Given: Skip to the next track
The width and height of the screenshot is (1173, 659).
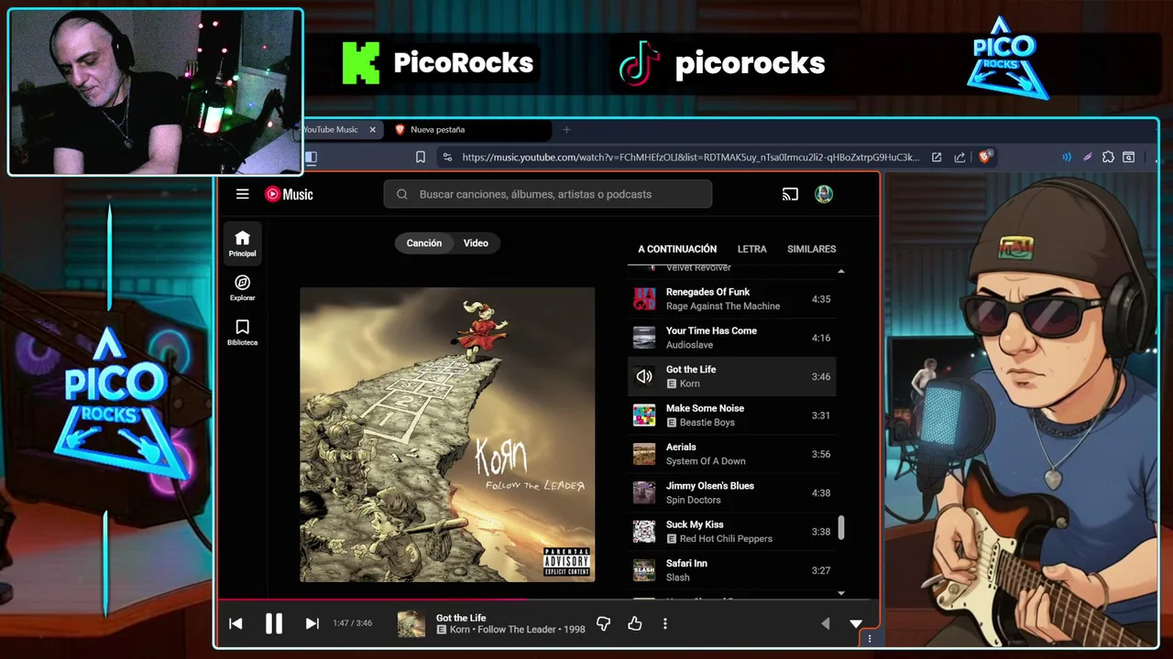Looking at the screenshot, I should 312,623.
